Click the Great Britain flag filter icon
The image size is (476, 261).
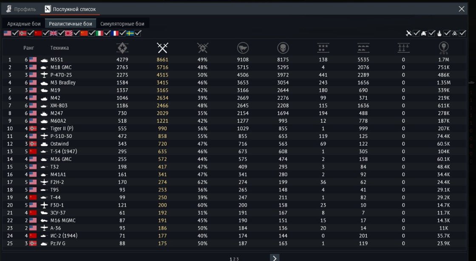tap(54, 34)
